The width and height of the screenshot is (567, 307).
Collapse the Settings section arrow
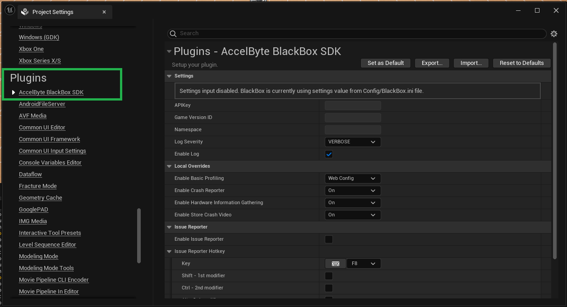point(169,76)
